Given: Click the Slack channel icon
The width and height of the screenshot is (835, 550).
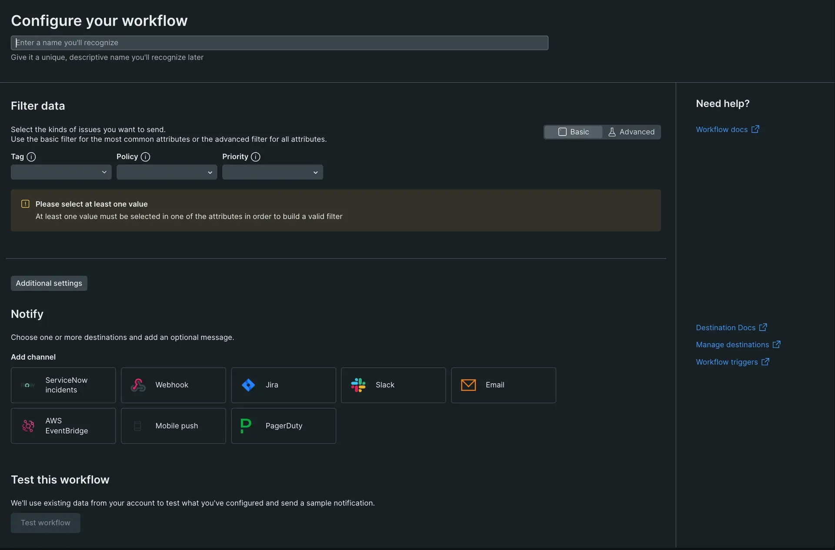Looking at the screenshot, I should [358, 385].
